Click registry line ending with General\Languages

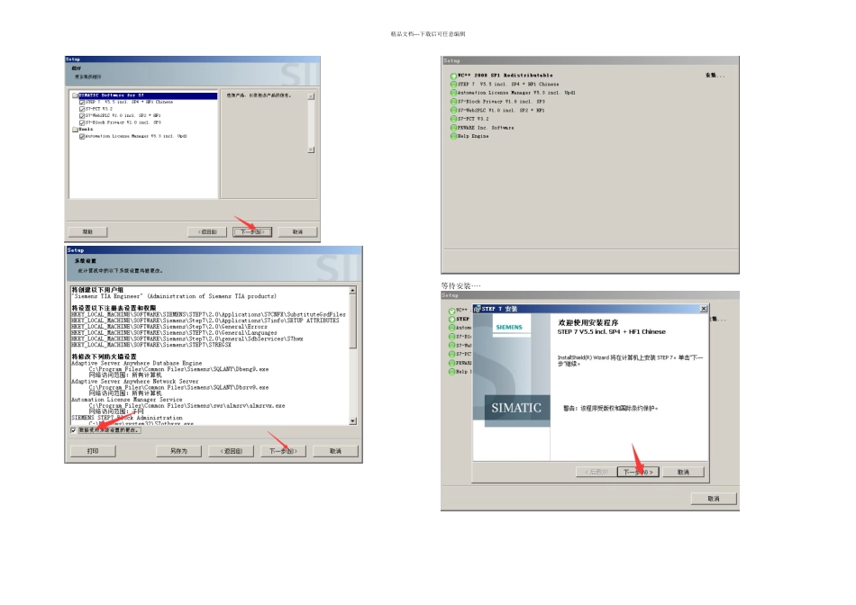coord(174,333)
